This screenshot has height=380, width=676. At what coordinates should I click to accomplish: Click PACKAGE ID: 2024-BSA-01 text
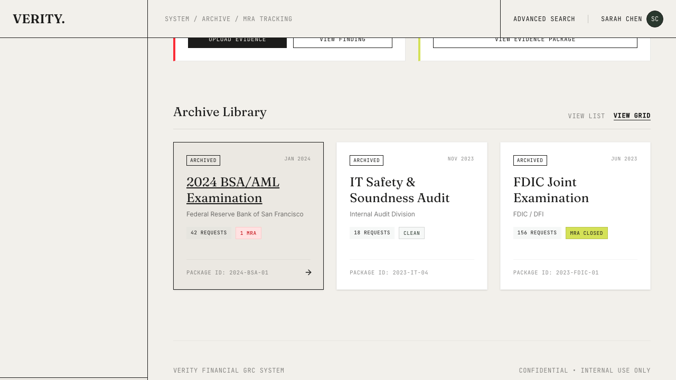228,273
